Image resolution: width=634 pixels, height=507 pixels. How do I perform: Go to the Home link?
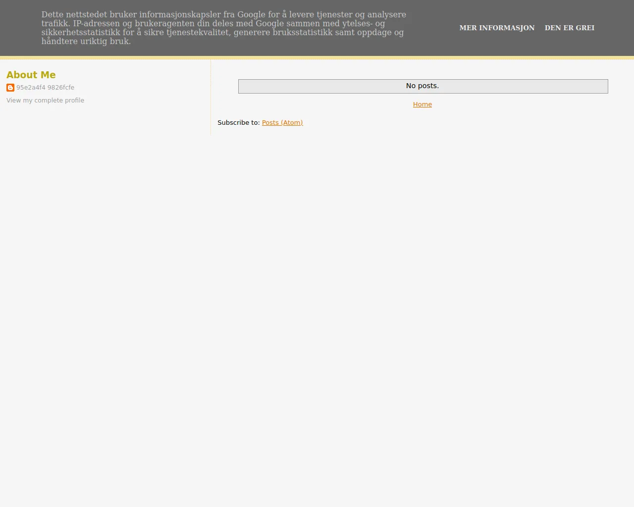pyautogui.click(x=423, y=104)
